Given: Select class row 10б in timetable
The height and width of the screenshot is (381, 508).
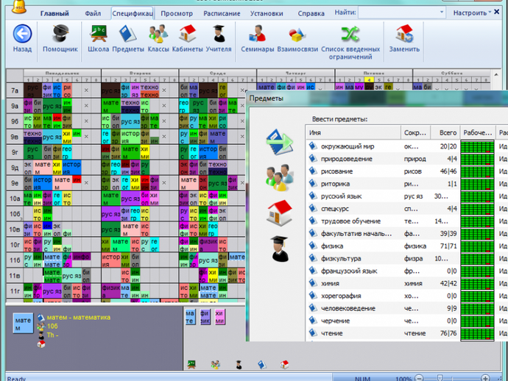Looking at the screenshot, I should pos(15,213).
